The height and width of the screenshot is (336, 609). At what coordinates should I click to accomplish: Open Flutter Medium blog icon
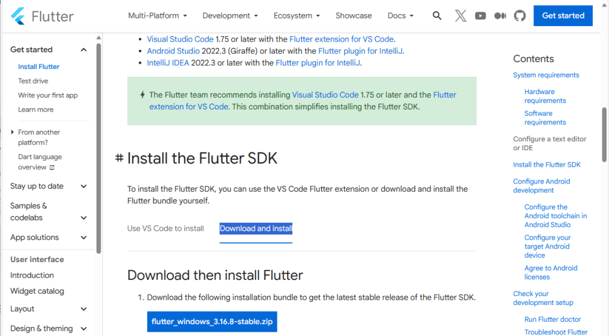[500, 16]
